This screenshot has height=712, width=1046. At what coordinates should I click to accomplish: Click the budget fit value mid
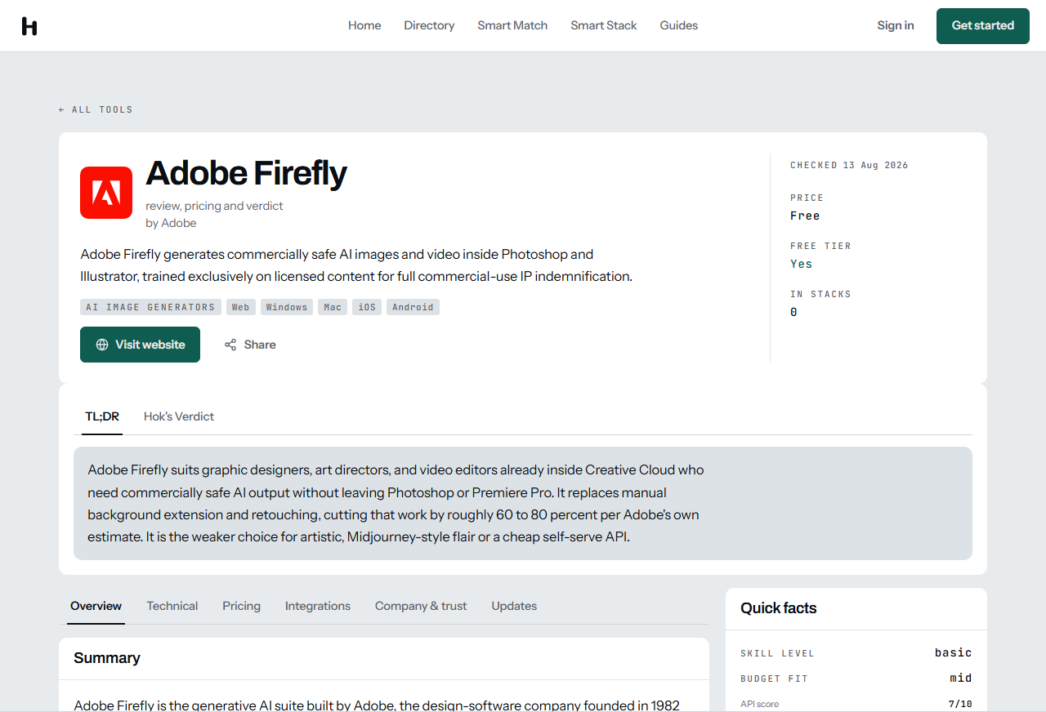tap(961, 678)
